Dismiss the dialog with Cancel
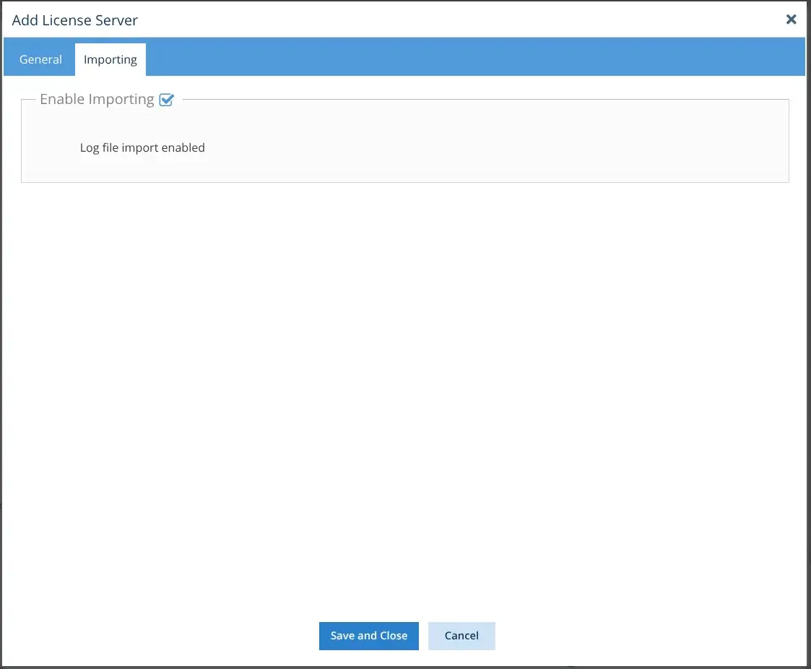 pos(461,636)
